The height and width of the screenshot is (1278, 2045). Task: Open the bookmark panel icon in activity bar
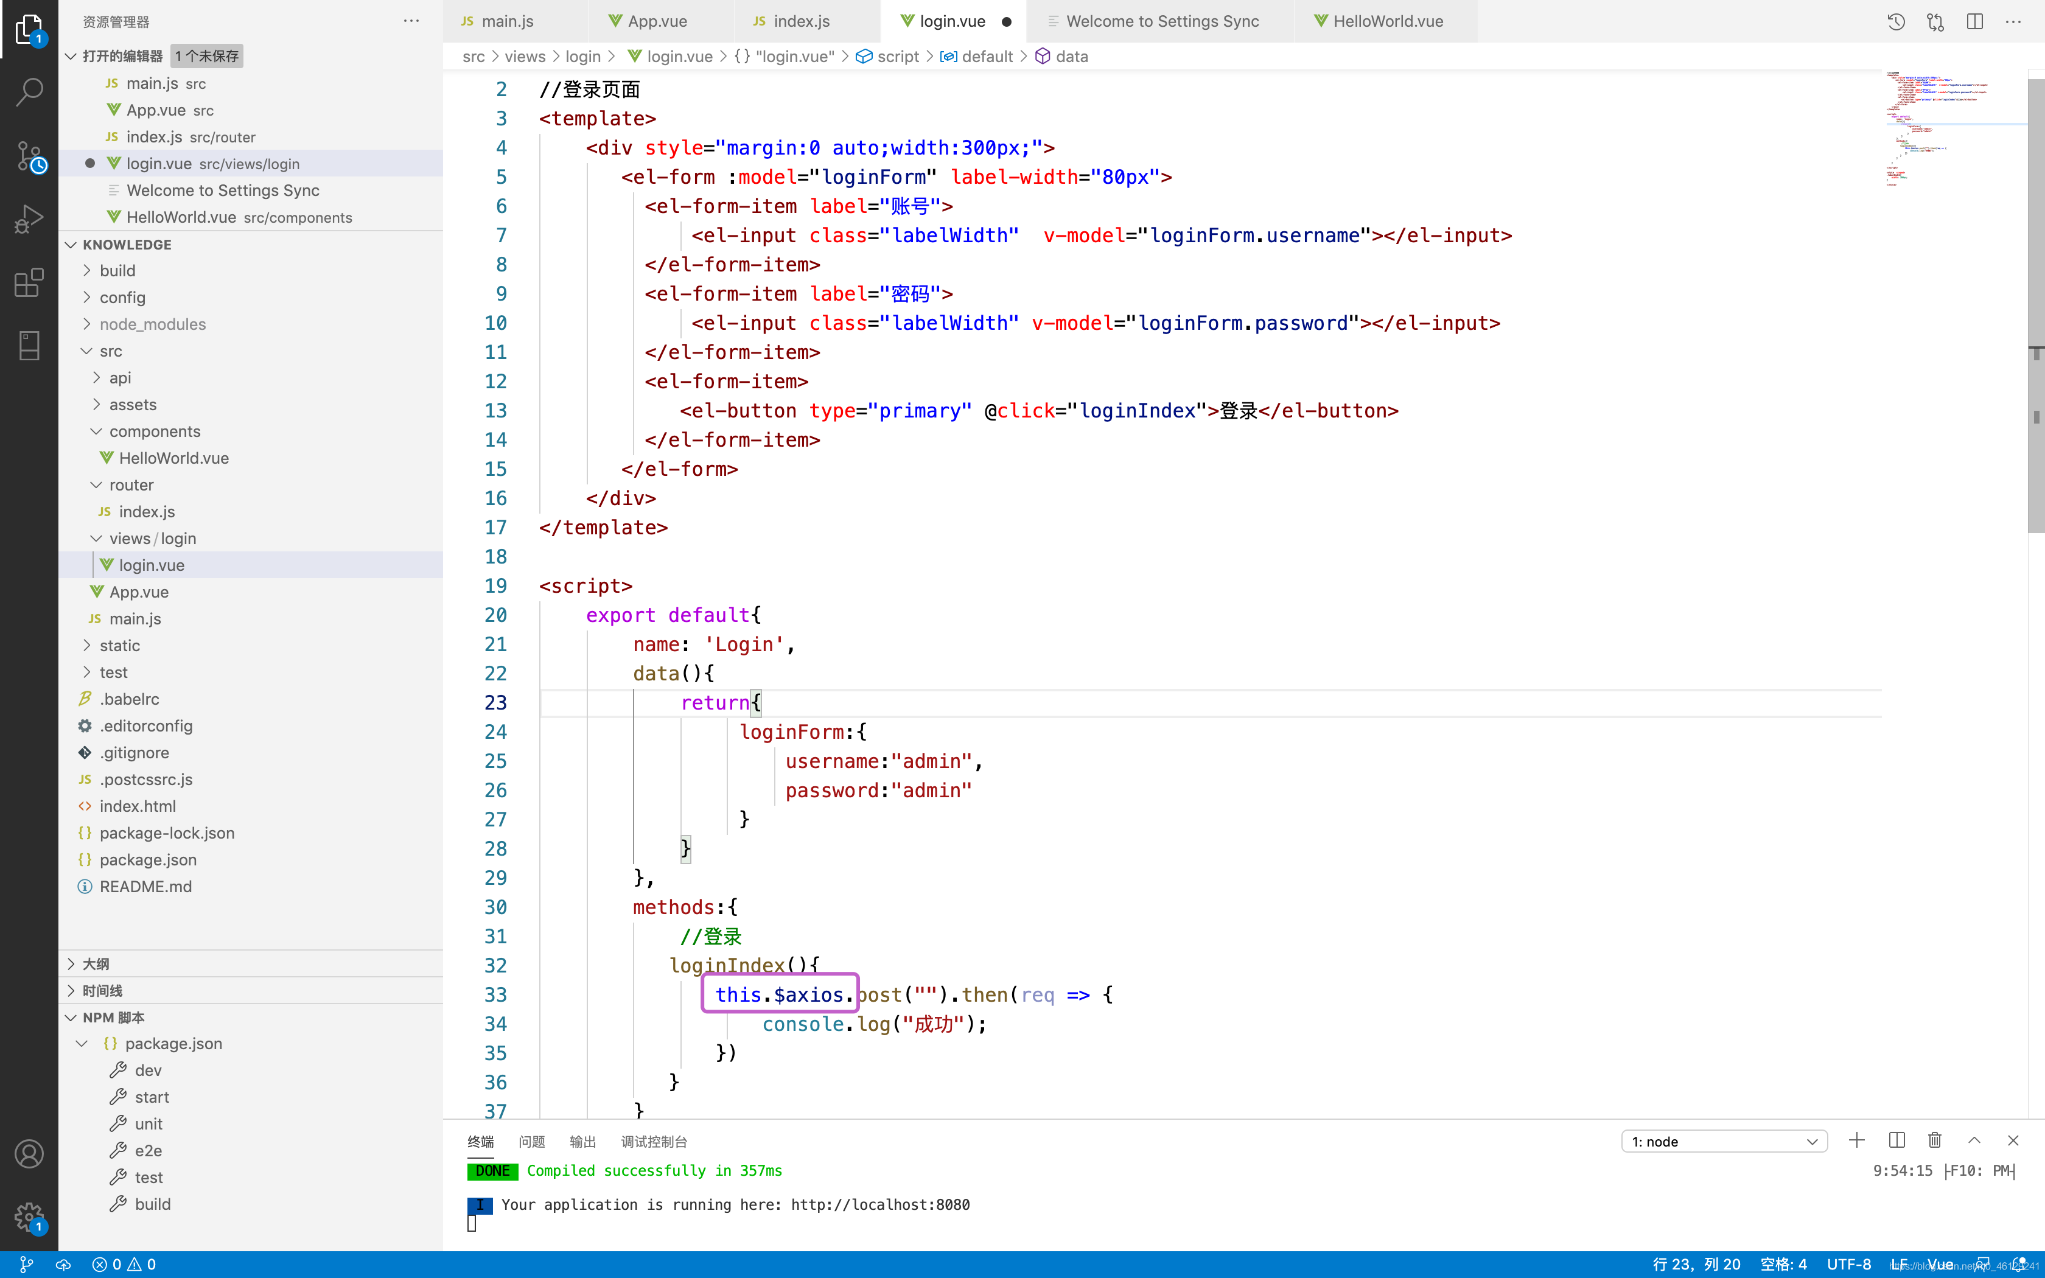29,346
